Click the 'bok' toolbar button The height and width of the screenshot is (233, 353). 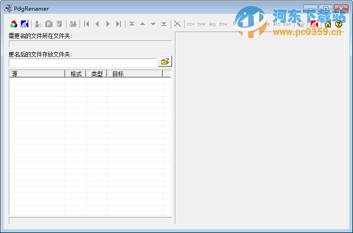point(202,24)
